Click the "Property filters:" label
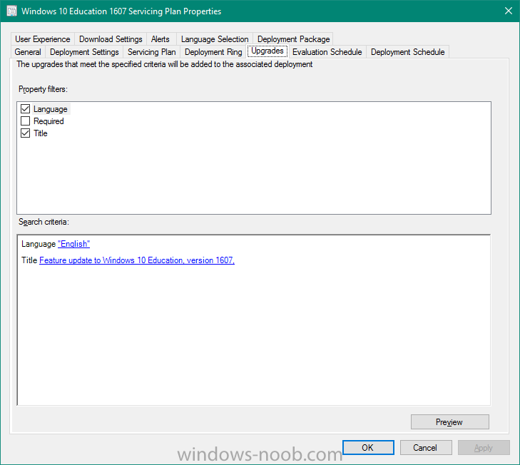 click(43, 89)
